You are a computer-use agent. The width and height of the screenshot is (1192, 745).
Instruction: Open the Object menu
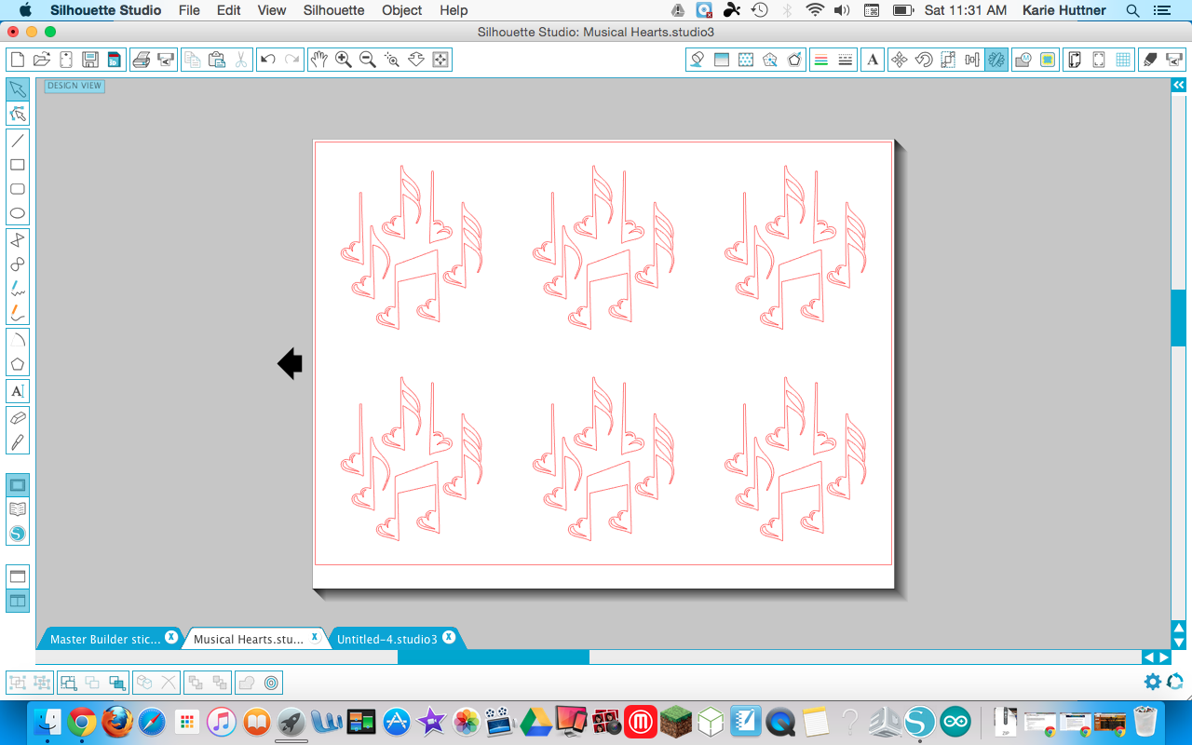401,10
